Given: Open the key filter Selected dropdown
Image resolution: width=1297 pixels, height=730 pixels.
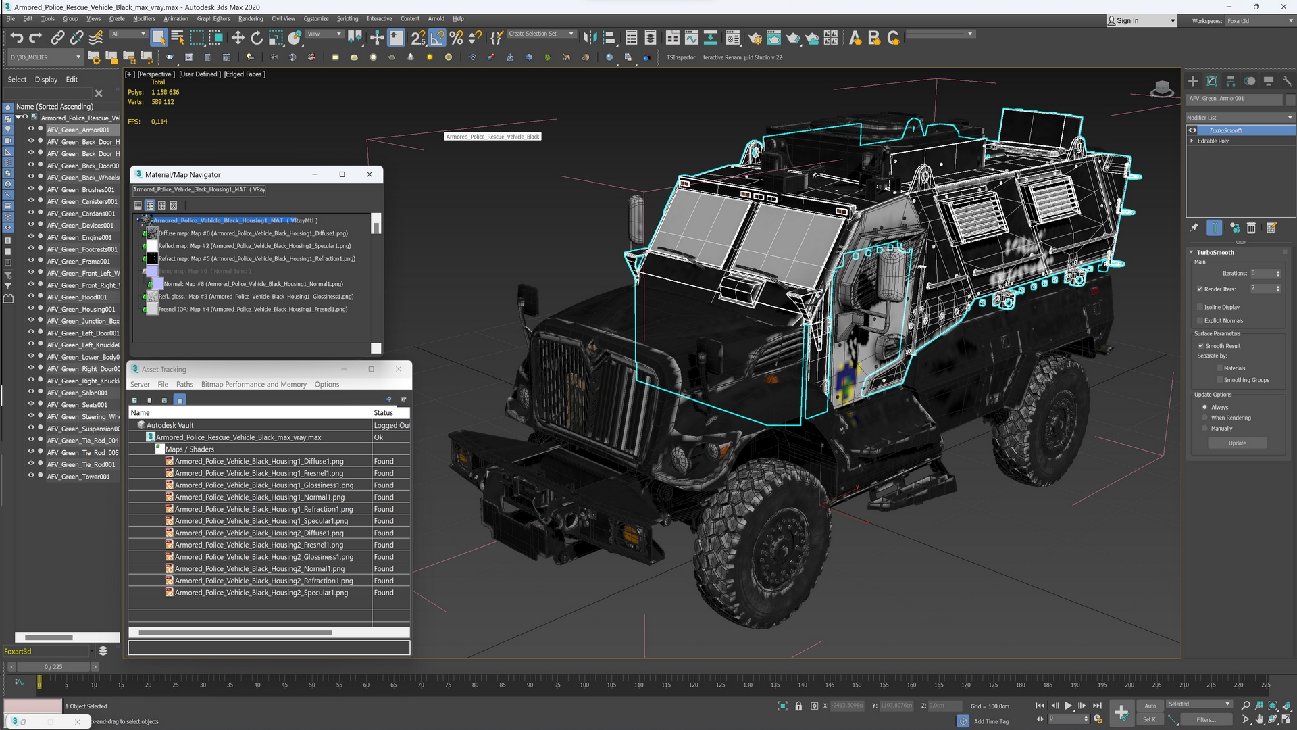Looking at the screenshot, I should 1200,704.
